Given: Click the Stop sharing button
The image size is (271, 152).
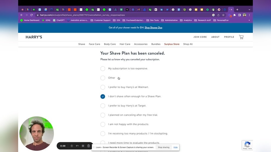Looking at the screenshot, I should click(163, 147).
